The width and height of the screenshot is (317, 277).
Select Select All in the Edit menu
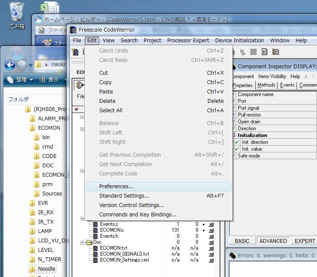click(158, 111)
